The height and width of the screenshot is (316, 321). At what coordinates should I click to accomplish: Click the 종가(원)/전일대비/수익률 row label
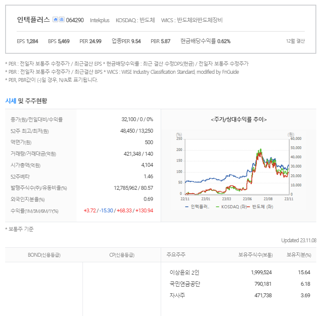tap(37, 119)
